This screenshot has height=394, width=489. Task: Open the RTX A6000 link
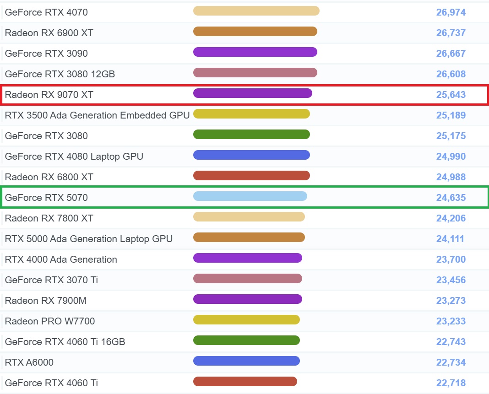tap(29, 362)
